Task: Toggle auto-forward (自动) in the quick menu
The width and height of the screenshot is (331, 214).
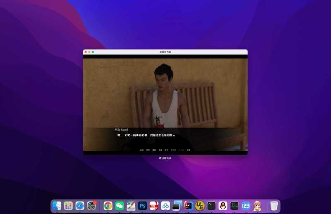Action: pos(160,150)
